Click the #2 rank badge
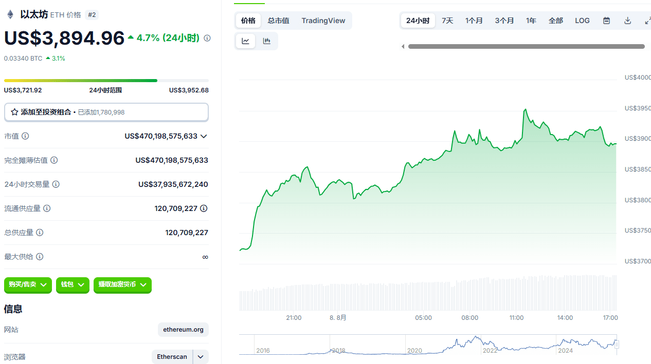 [x=92, y=15]
